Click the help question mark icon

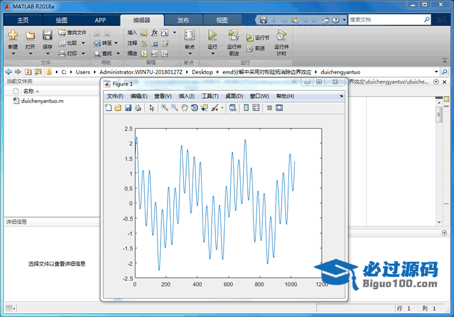tap(335, 20)
